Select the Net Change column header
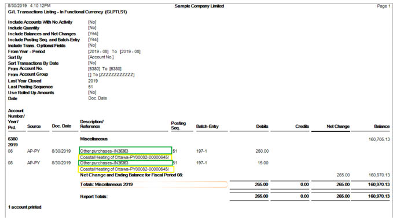The height and width of the screenshot is (218, 393). pos(338,127)
